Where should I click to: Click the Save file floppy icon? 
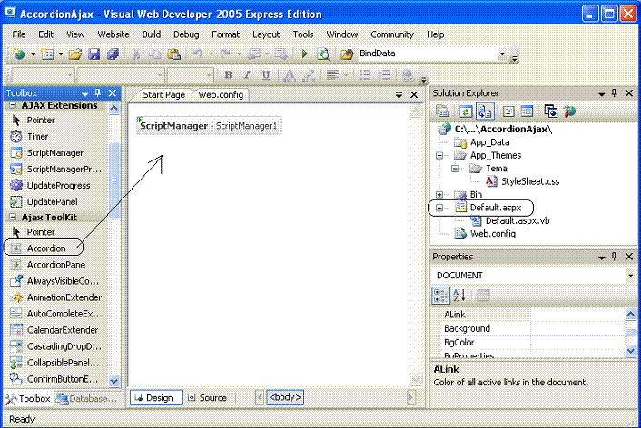pyautogui.click(x=94, y=53)
